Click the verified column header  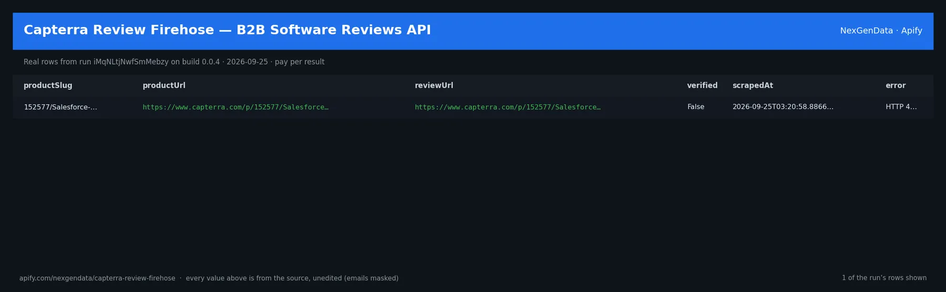pyautogui.click(x=702, y=86)
